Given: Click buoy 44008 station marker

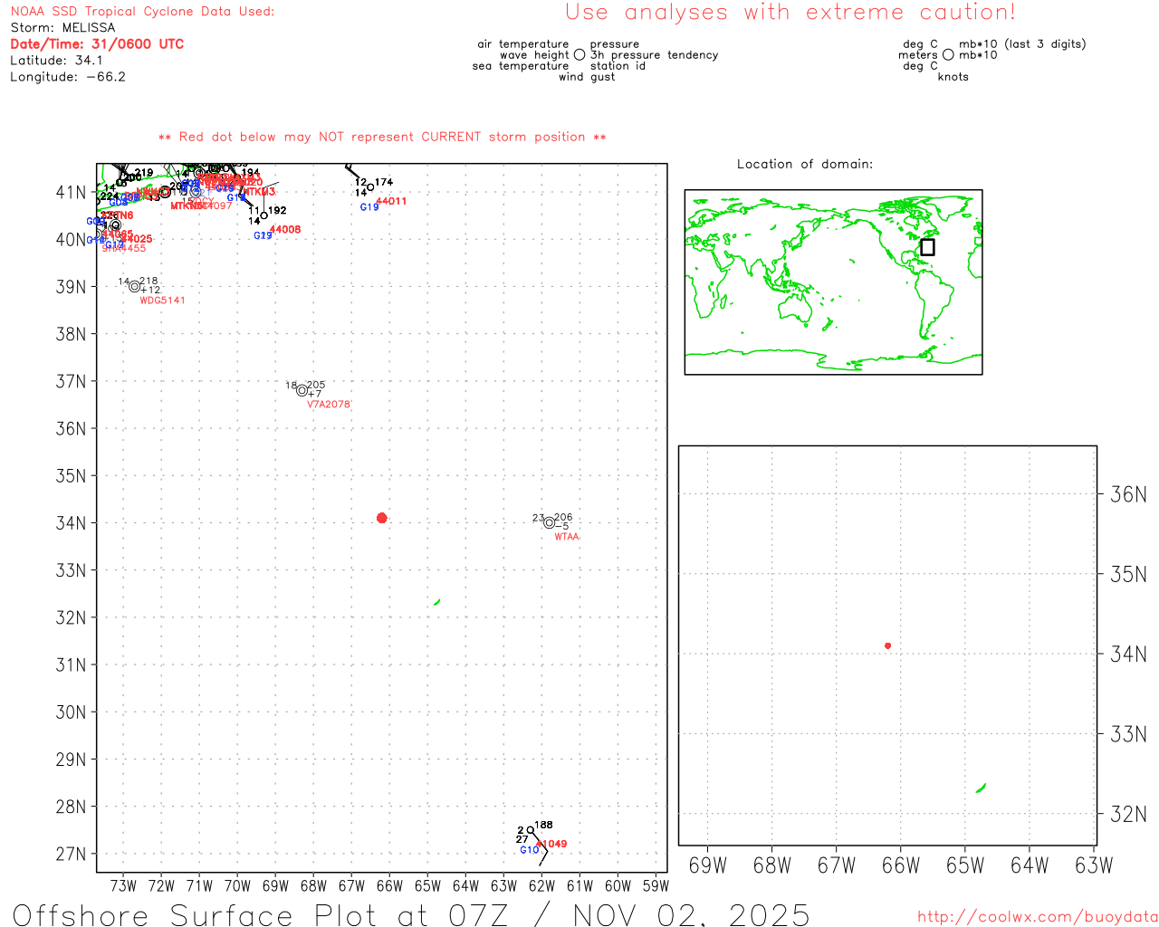Looking at the screenshot, I should (263, 215).
